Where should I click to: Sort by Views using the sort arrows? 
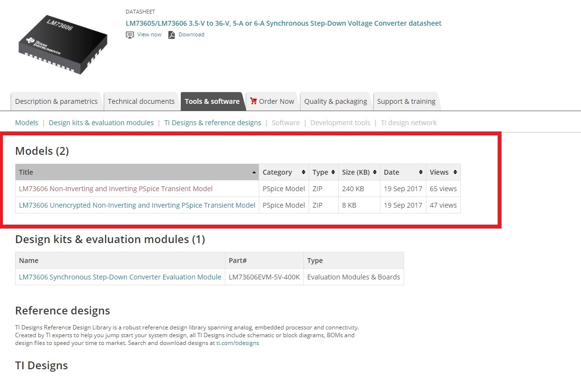[x=455, y=172]
